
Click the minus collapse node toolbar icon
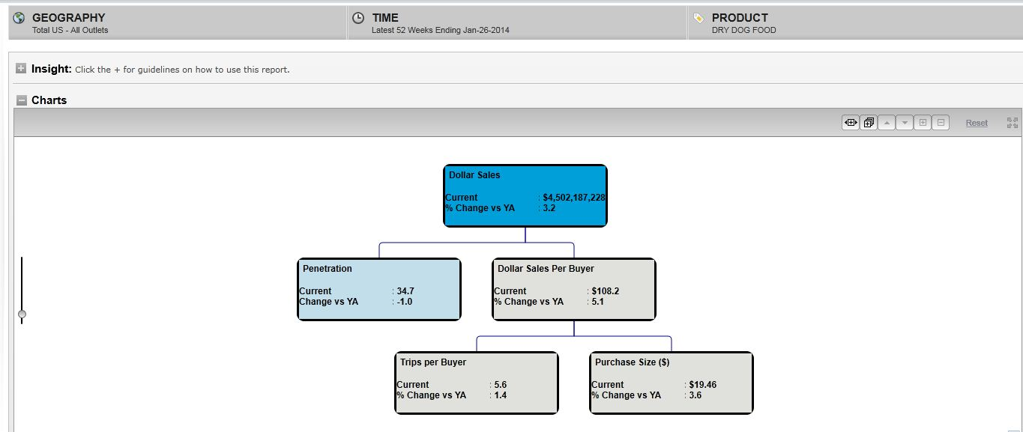point(941,123)
